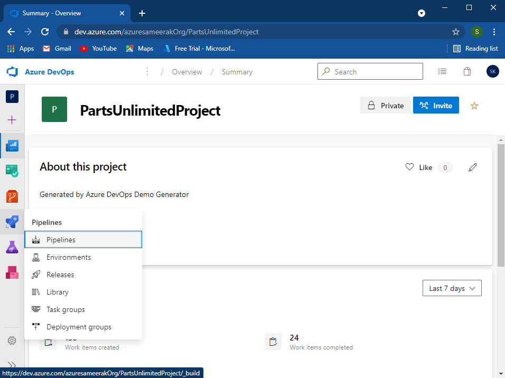Open Artifacts from the sidebar
This screenshot has height=378, width=505.
[12, 272]
